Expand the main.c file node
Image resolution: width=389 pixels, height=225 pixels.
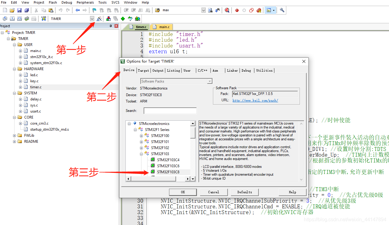click(x=20, y=51)
